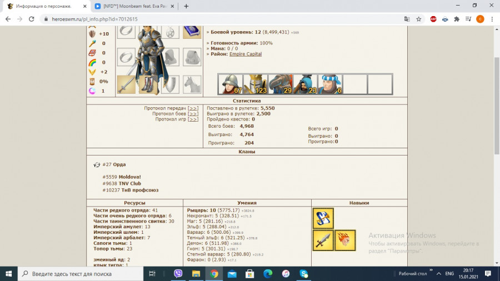Switch to the Moonbeam feat. Eva tab
The image size is (500, 281).
tap(134, 6)
